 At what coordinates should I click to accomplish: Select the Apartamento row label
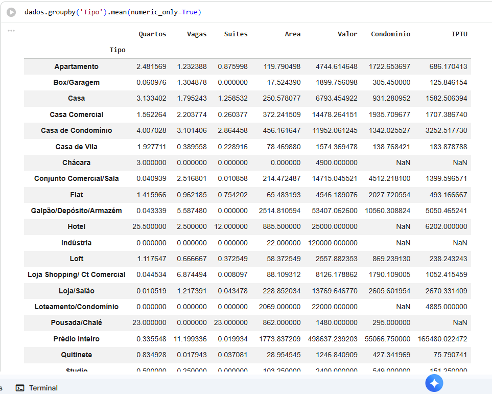[76, 66]
